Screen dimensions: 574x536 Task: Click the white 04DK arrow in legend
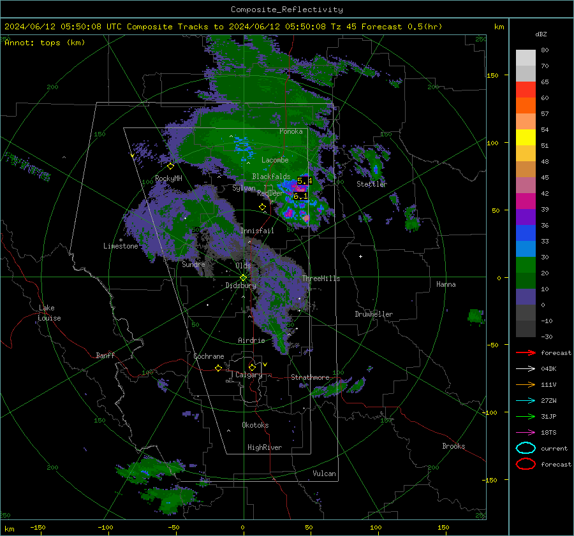pos(526,369)
